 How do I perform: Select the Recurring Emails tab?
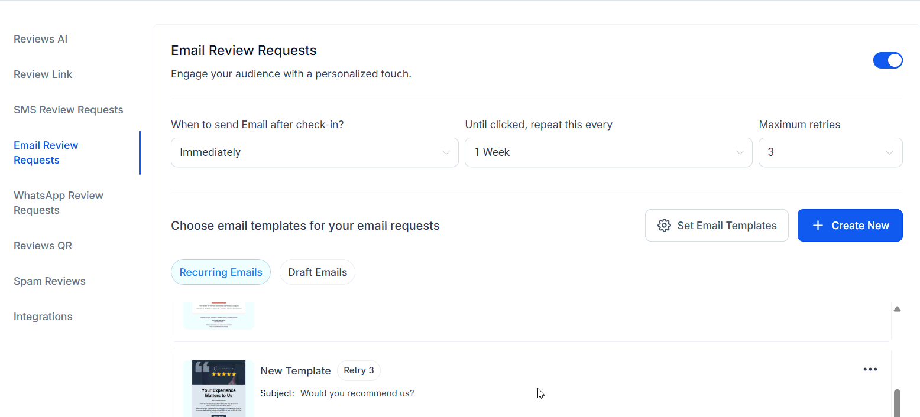coord(221,272)
